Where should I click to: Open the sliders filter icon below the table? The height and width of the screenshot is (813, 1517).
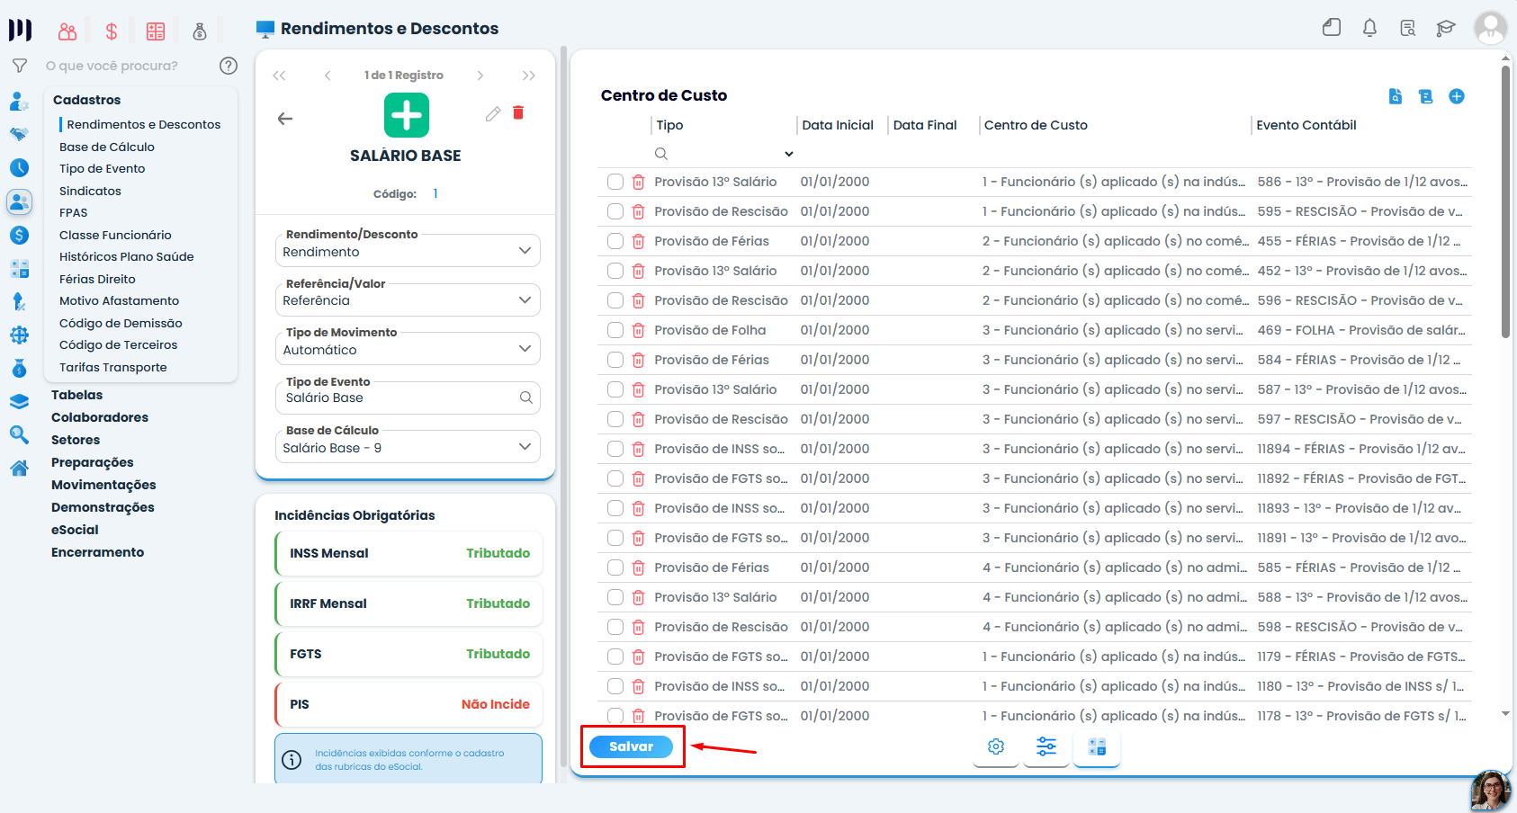coord(1046,746)
